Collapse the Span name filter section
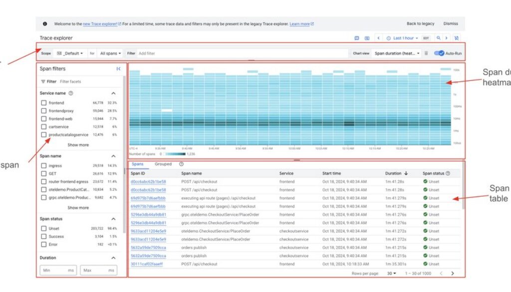 pos(113,156)
